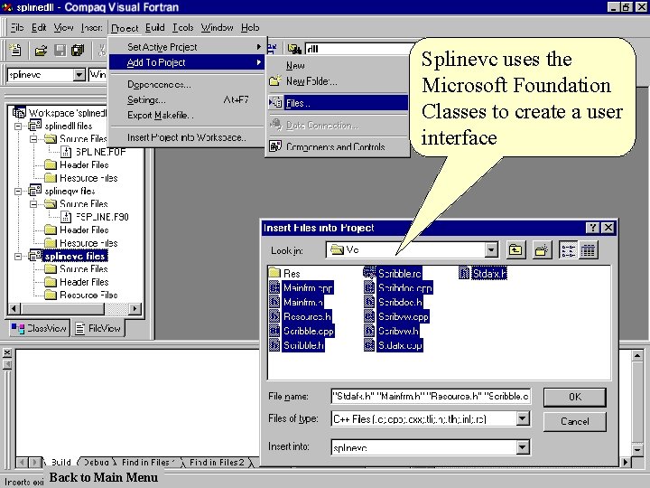Switch dialog to List view icon
Screen dimensions: 650x488
click(x=568, y=250)
